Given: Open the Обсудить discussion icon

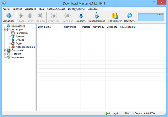Looking at the screenshot, I should (x=129, y=16).
